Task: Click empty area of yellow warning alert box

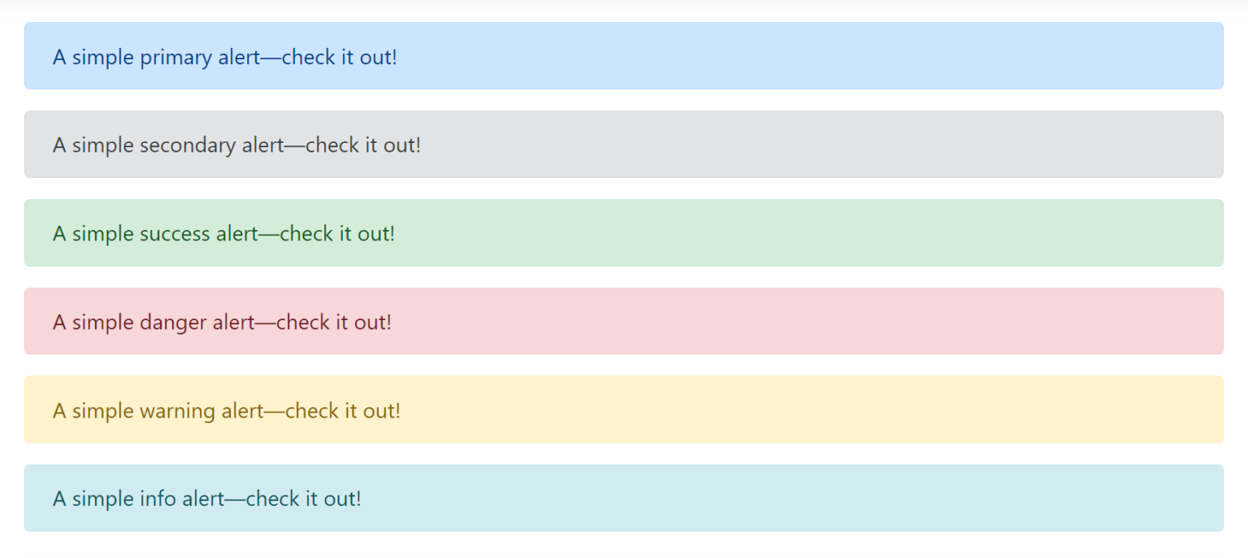Action: pos(812,410)
